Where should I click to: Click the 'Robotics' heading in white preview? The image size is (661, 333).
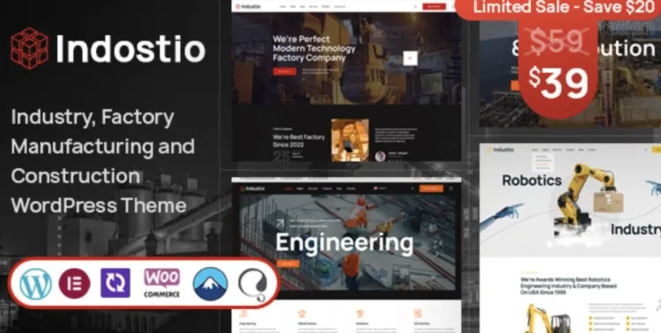[x=532, y=181]
